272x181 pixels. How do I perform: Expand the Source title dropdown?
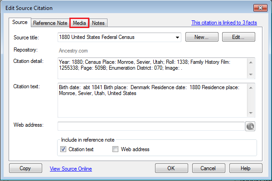tap(177, 37)
